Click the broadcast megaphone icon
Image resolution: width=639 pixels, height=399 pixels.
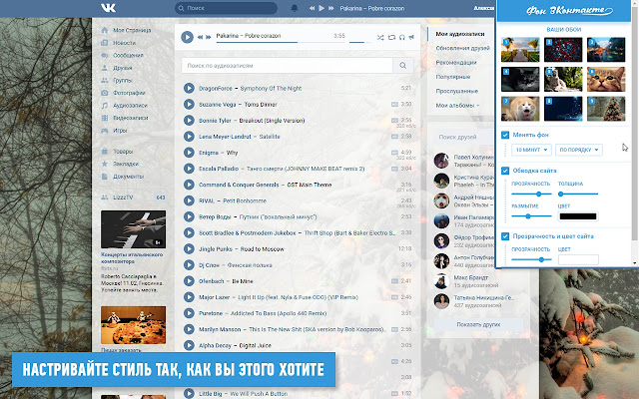point(411,38)
